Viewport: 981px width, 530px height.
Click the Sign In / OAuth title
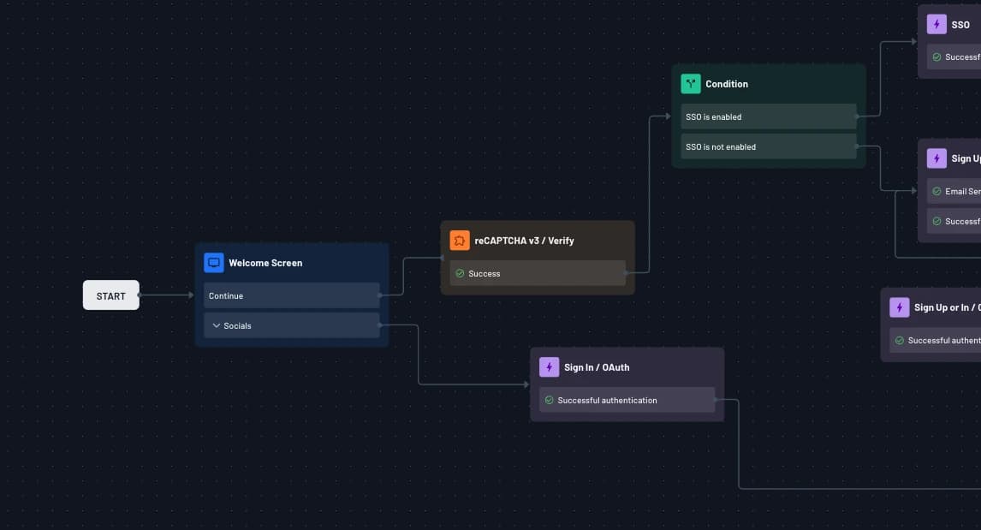coord(597,367)
